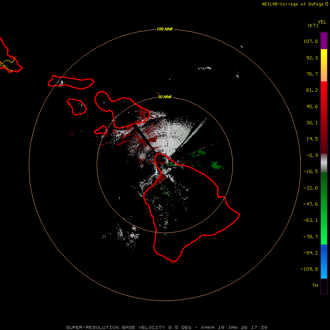Click the 61.2 legend value
This screenshot has height=330, width=330.
click(312, 90)
